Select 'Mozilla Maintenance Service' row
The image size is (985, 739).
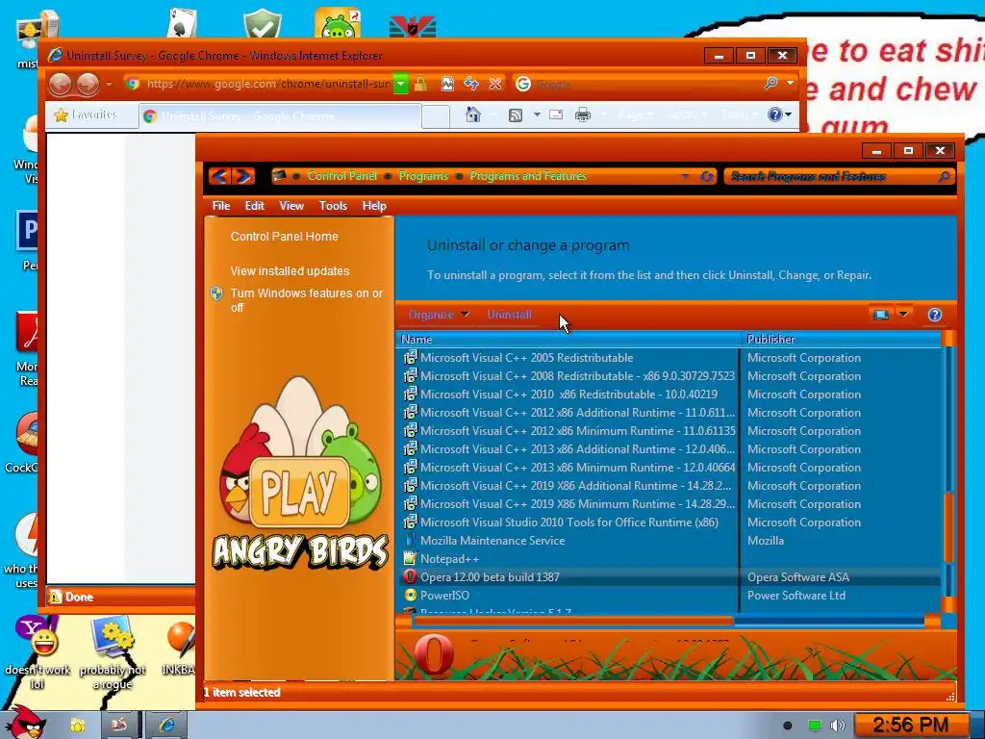pos(669,541)
